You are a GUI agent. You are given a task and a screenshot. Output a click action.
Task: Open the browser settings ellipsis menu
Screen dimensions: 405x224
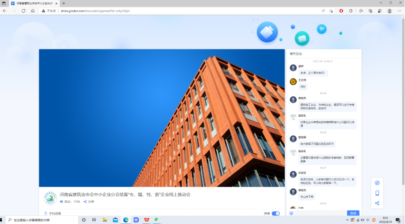point(399,11)
